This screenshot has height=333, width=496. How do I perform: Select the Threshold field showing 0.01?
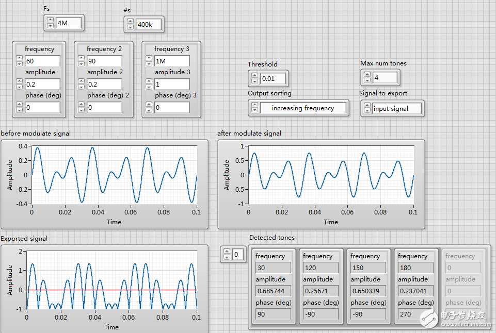pos(273,79)
